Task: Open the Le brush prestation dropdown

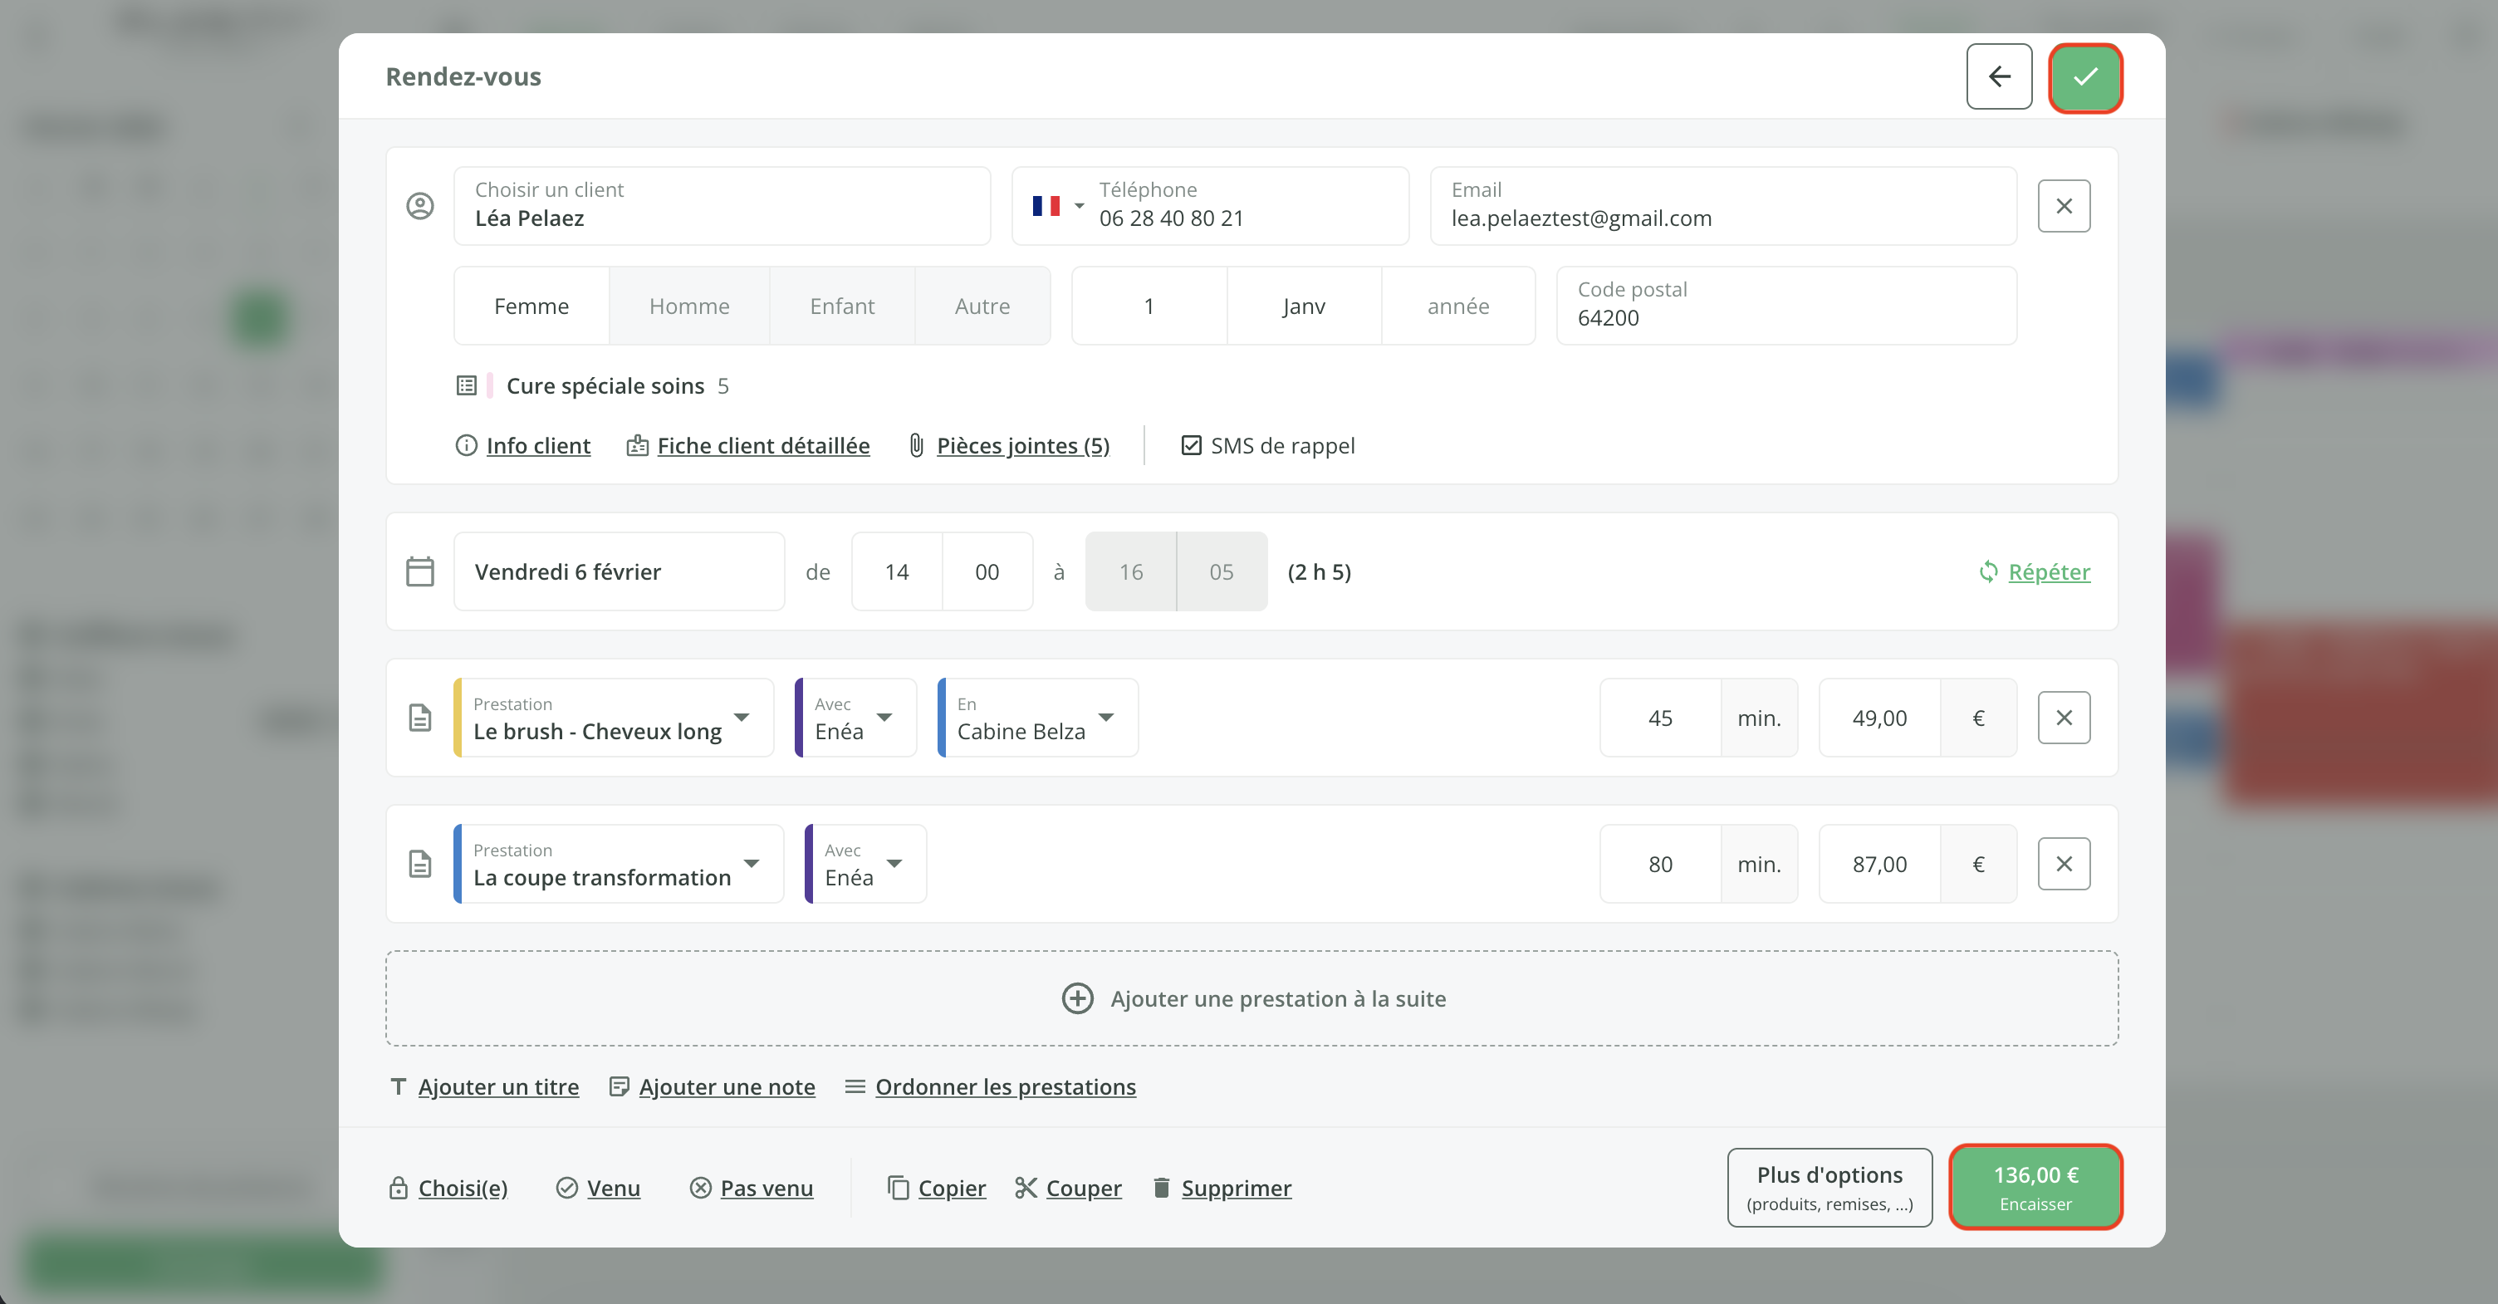Action: [x=741, y=718]
